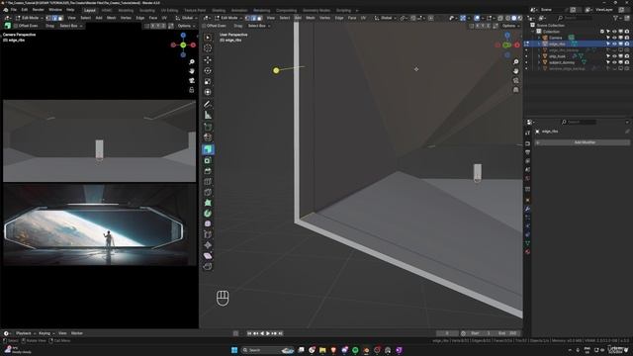Click the zoom magnifier in main viewport
Viewport: 633px width, 356px height.
516,61
